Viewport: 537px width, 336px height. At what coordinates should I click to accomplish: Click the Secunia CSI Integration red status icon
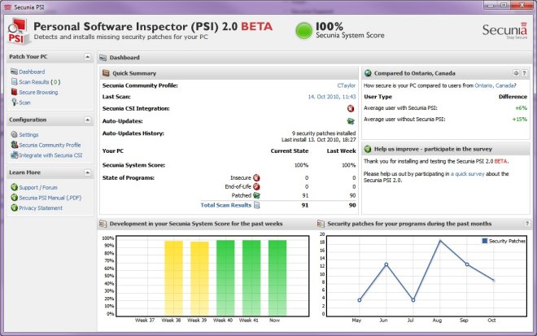351,108
